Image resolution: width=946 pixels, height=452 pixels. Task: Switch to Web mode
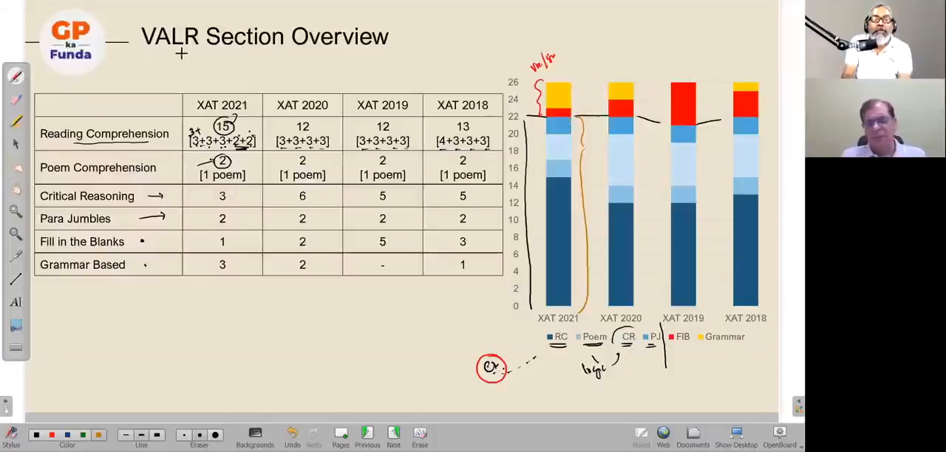coord(663,436)
